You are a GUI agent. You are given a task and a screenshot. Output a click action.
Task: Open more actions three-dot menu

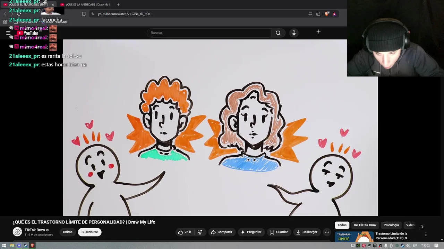pyautogui.click(x=327, y=232)
